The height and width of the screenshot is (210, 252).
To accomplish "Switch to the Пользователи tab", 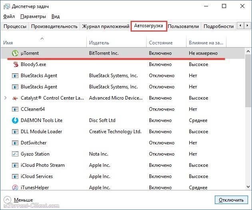I will point(183,26).
